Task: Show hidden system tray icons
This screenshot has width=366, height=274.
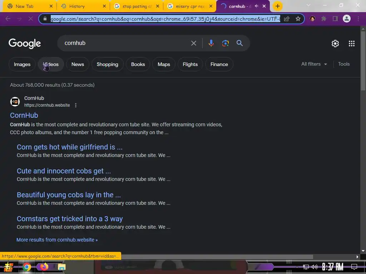Action: 297,267
